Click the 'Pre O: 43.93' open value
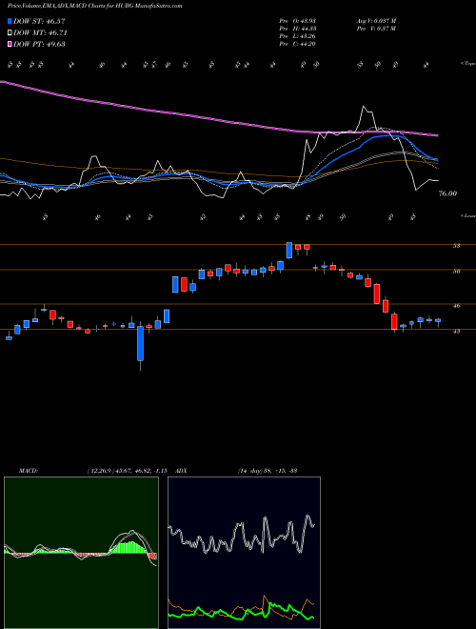This screenshot has height=629, width=476. [x=298, y=20]
